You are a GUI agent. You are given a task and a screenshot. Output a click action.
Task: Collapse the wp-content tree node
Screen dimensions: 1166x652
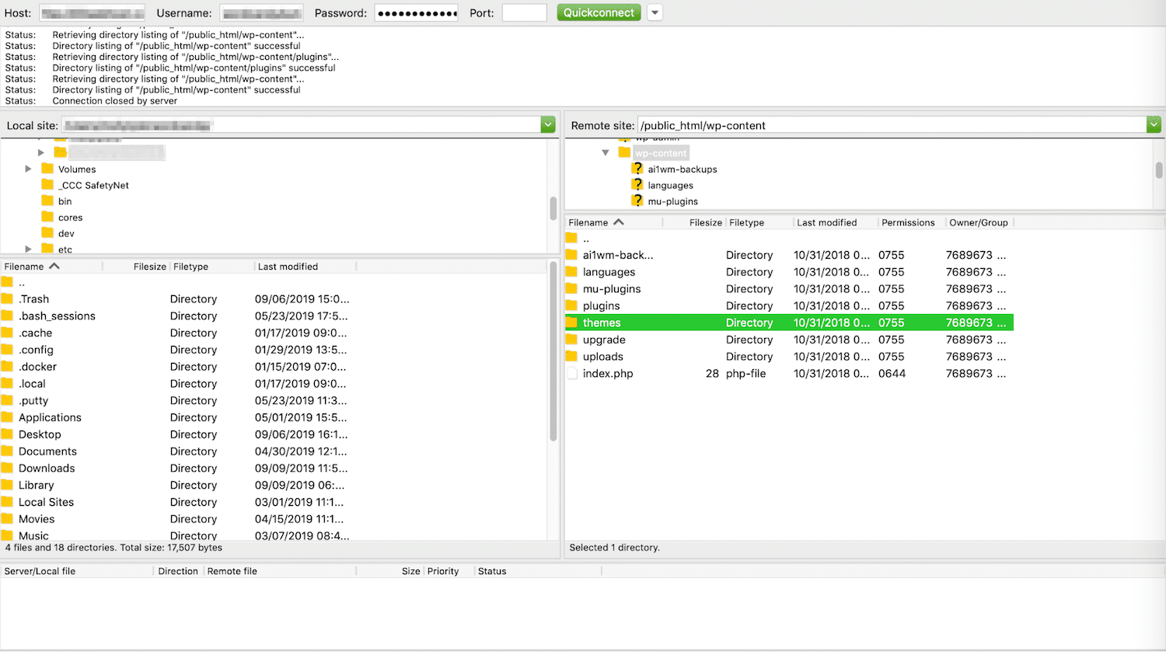[606, 152]
